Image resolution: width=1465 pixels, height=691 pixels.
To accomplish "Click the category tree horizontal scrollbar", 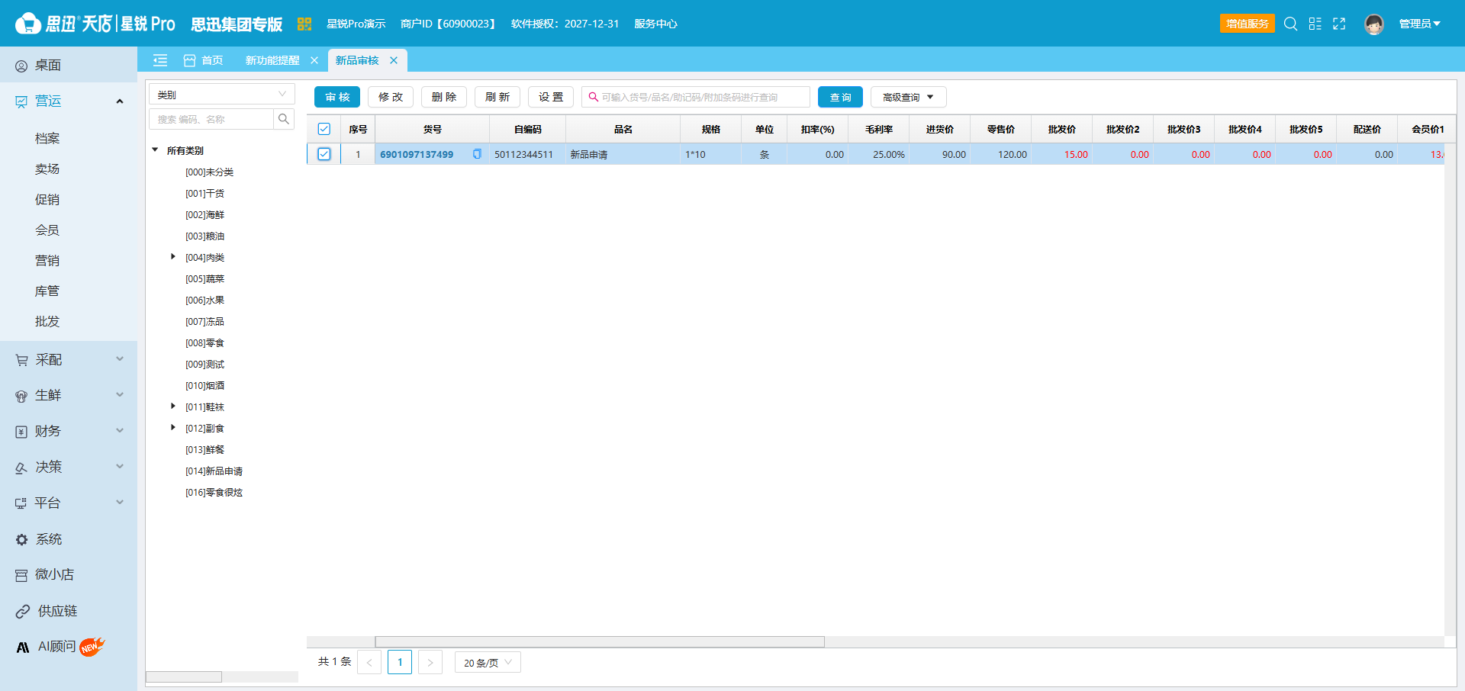I will (184, 677).
